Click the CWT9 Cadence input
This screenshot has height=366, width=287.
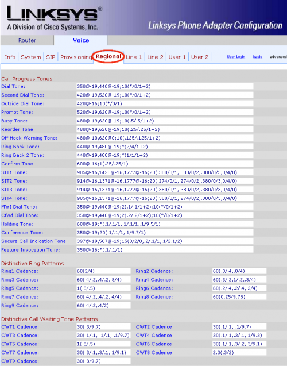pyautogui.click(x=103, y=361)
